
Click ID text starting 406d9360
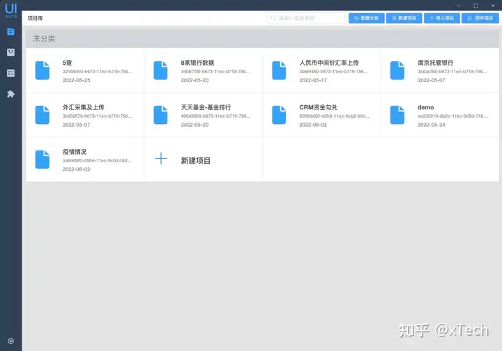[215, 116]
